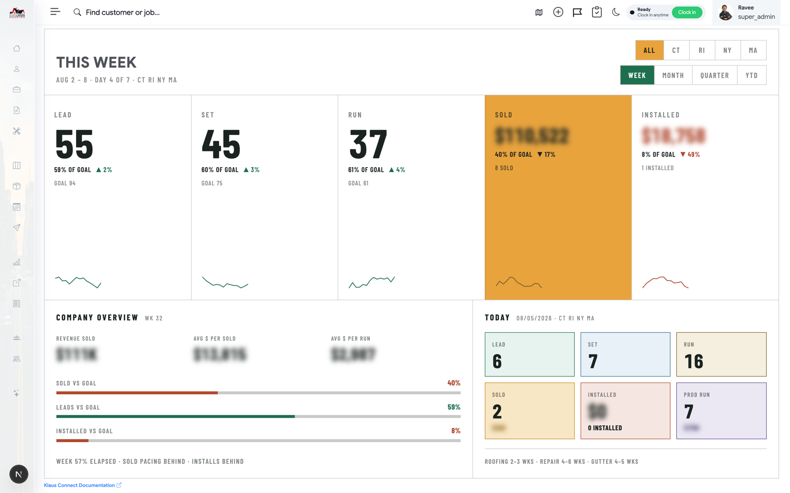Image resolution: width=790 pixels, height=493 pixels.
Task: Open the paper plane send icon
Action: pos(17,228)
